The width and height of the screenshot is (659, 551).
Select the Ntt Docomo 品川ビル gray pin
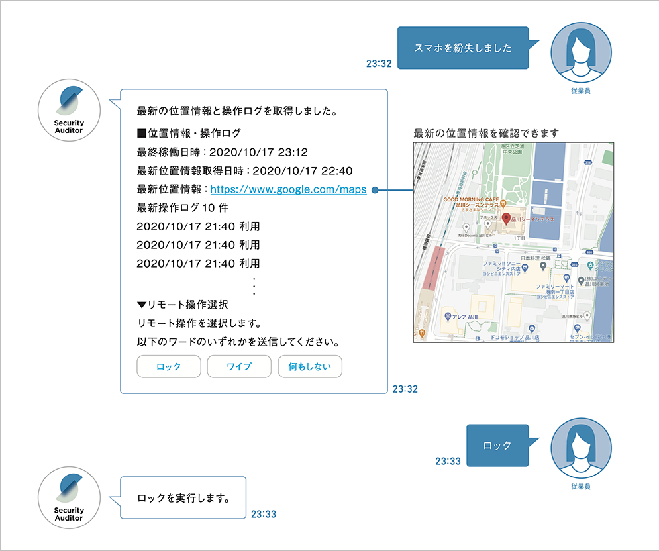pos(467,227)
